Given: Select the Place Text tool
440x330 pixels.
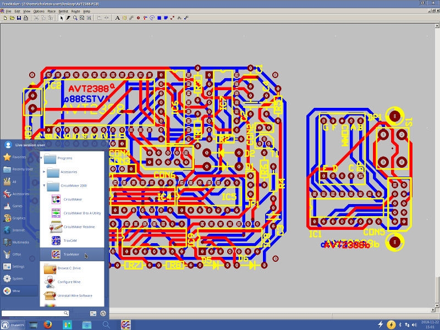Looking at the screenshot, I should (117, 18).
